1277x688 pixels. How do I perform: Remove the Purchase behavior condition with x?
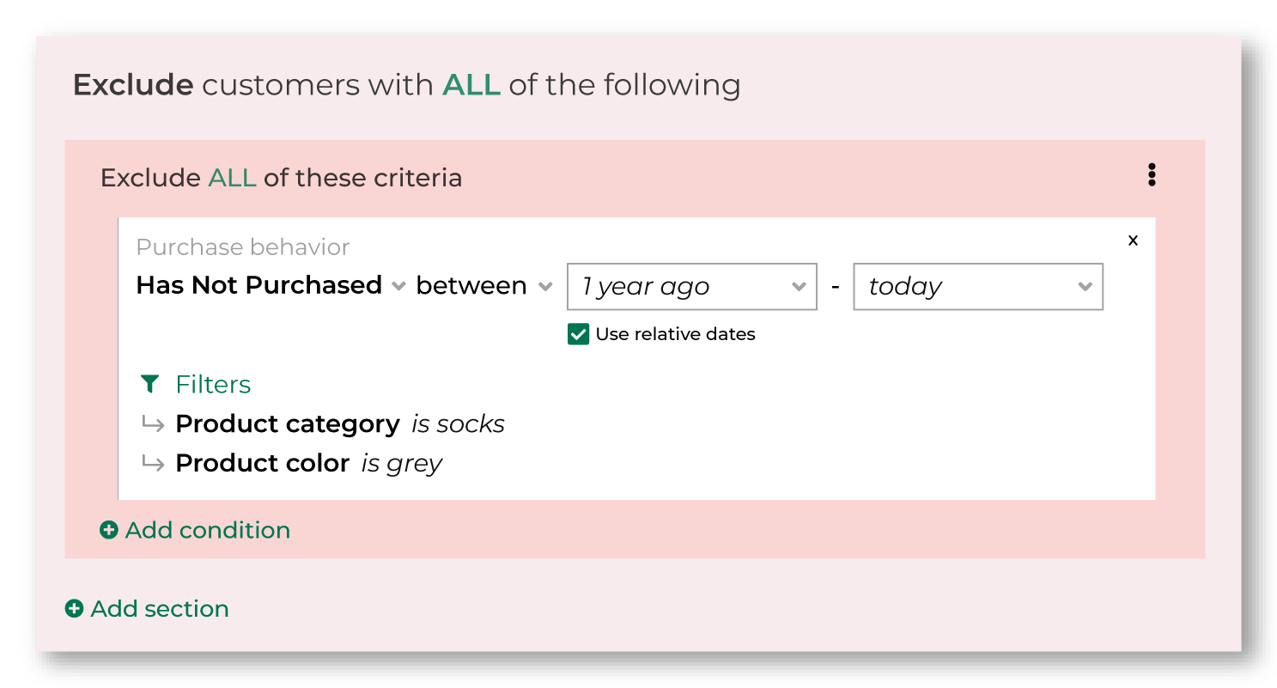click(1133, 240)
